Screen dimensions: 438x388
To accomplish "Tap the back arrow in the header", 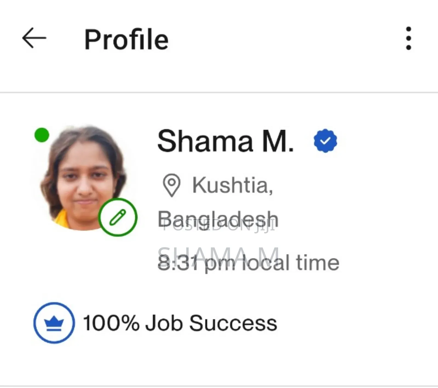I will coord(34,38).
